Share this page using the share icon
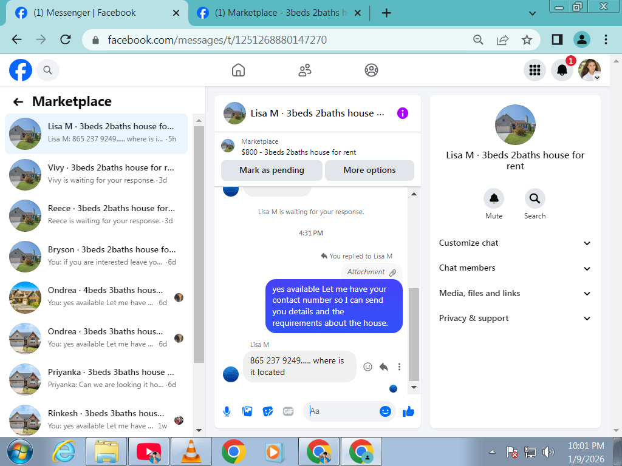This screenshot has width=622, height=466. pos(502,39)
